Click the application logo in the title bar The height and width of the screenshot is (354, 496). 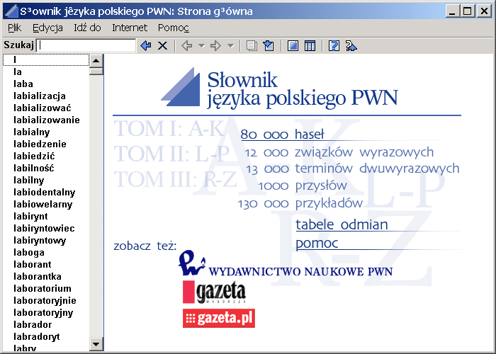[x=11, y=11]
